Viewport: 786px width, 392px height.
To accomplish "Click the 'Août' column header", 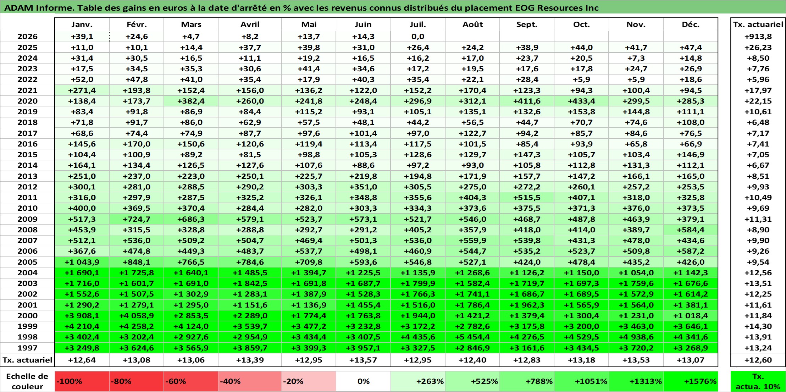I will (x=472, y=24).
